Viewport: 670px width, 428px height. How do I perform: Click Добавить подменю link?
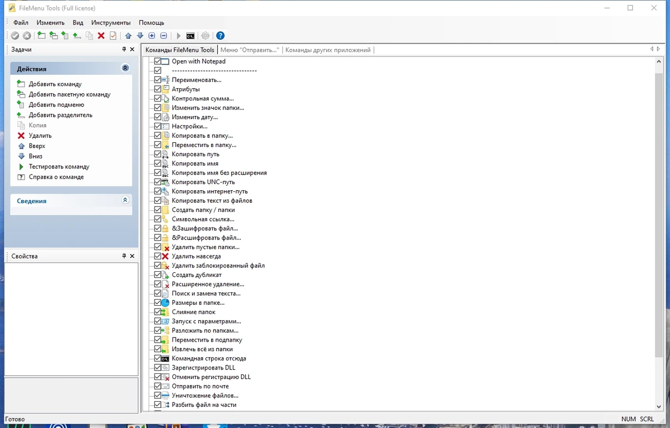56,105
